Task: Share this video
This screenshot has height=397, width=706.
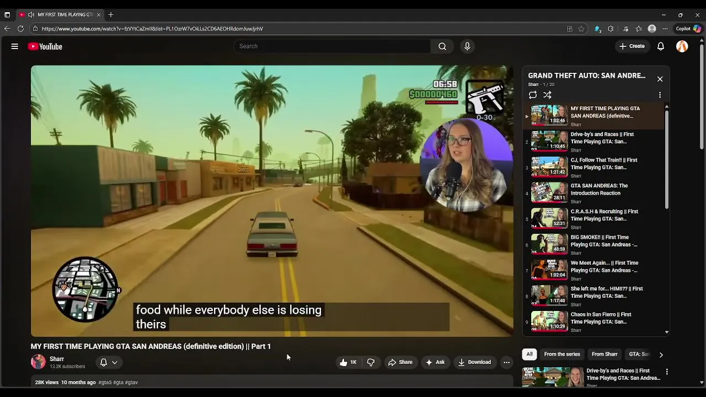Action: pyautogui.click(x=400, y=362)
